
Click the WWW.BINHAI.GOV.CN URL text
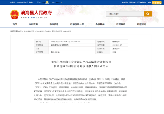coord(34,17)
